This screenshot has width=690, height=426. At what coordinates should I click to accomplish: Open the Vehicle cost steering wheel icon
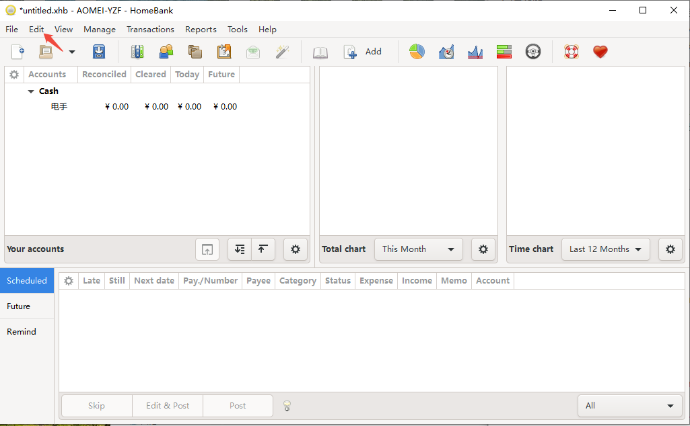(532, 52)
